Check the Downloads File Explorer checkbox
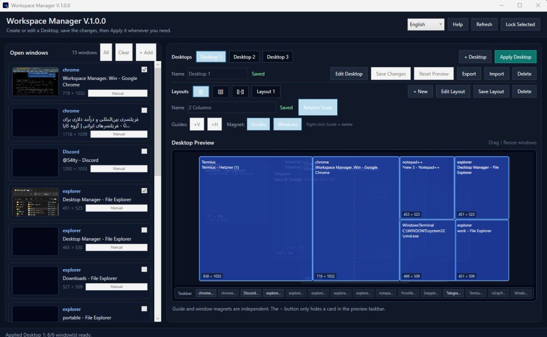547x337 pixels. pyautogui.click(x=144, y=270)
